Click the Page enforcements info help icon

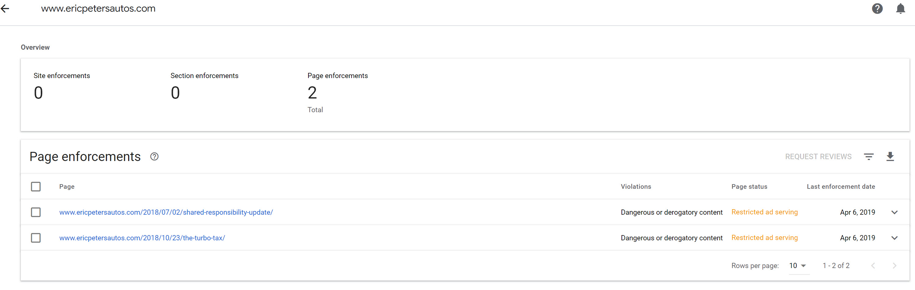coord(154,156)
